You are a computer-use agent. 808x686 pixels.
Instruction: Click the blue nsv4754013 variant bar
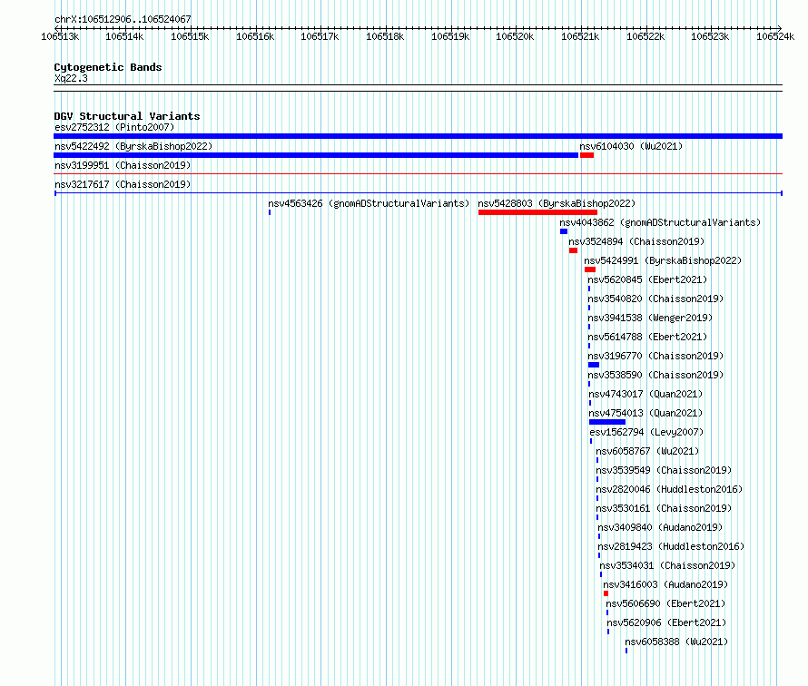607,422
